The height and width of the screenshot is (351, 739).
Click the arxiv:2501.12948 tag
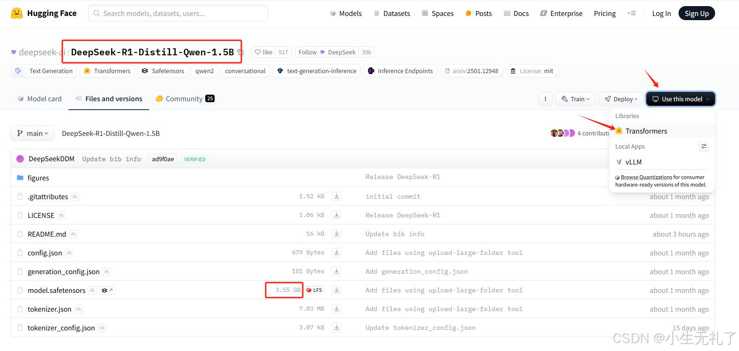(x=471, y=71)
